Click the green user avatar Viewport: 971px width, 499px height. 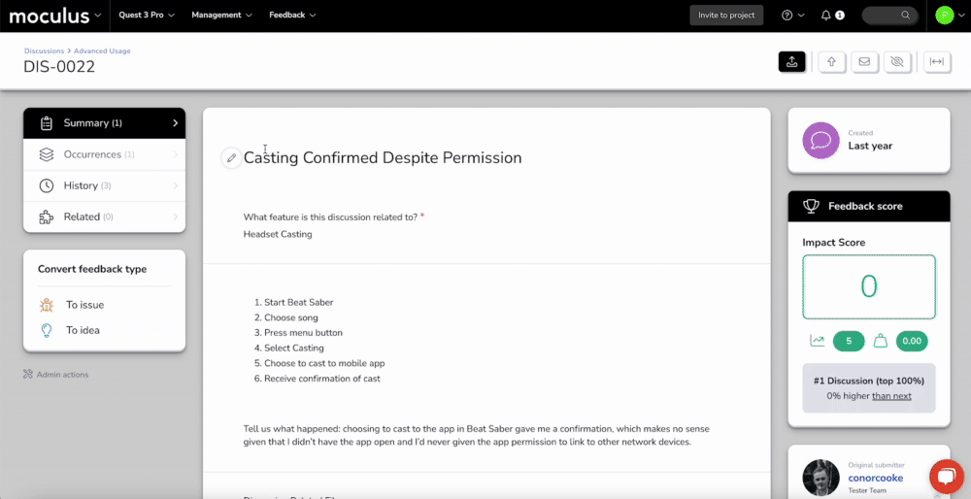945,16
